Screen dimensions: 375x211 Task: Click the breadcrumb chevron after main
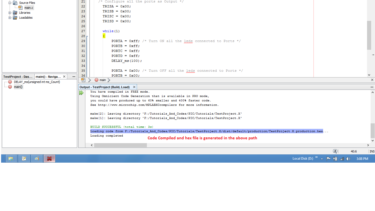[109, 80]
